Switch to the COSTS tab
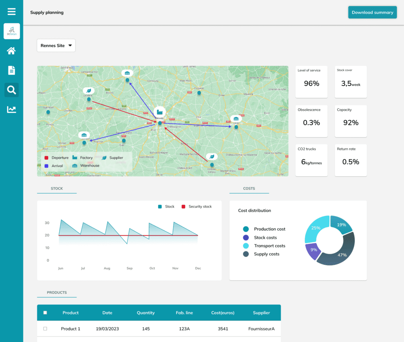Viewport: 404px width, 342px height. (249, 189)
